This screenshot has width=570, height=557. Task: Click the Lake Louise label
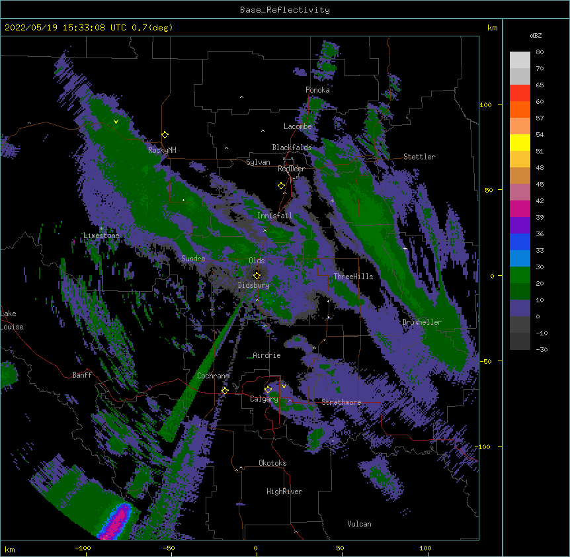click(12, 320)
